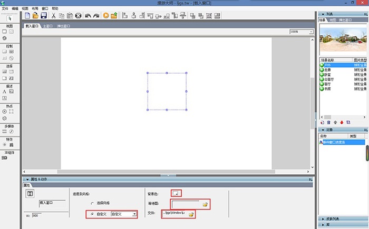Select the 户外 scene row
Image resolution: width=369 pixels, height=229 pixels.
click(343, 65)
